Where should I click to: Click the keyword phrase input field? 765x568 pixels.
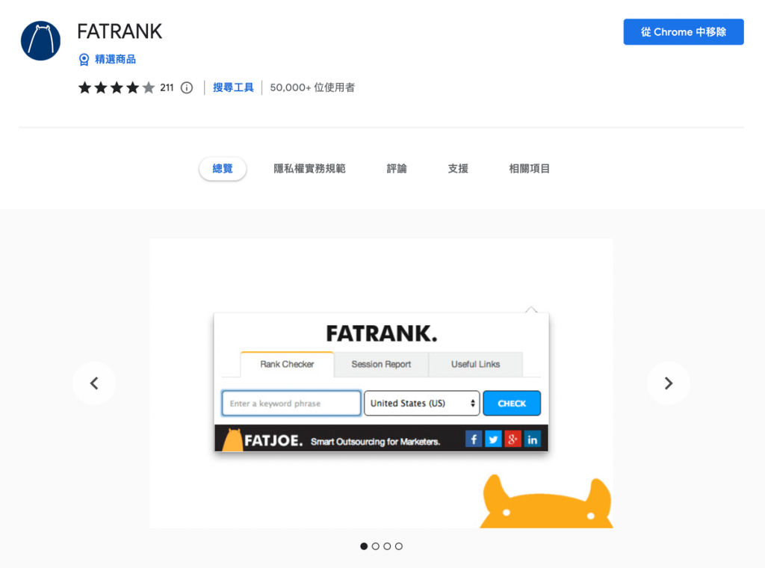tap(291, 403)
